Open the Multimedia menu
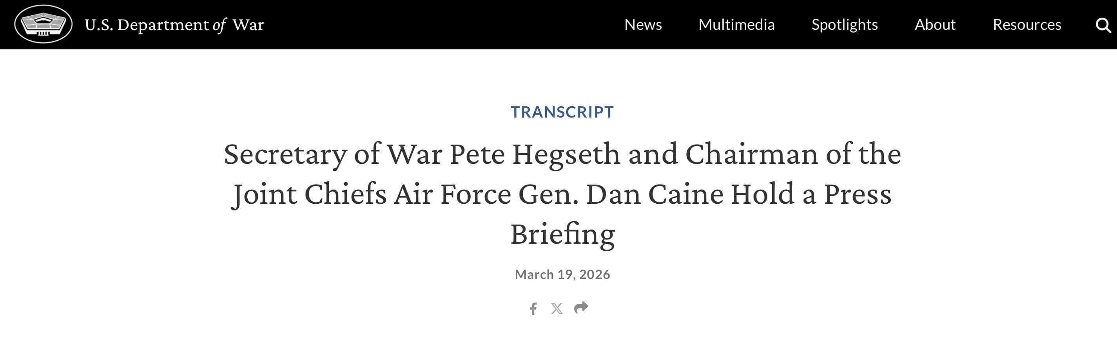This screenshot has height=337, width=1117. 737,25
